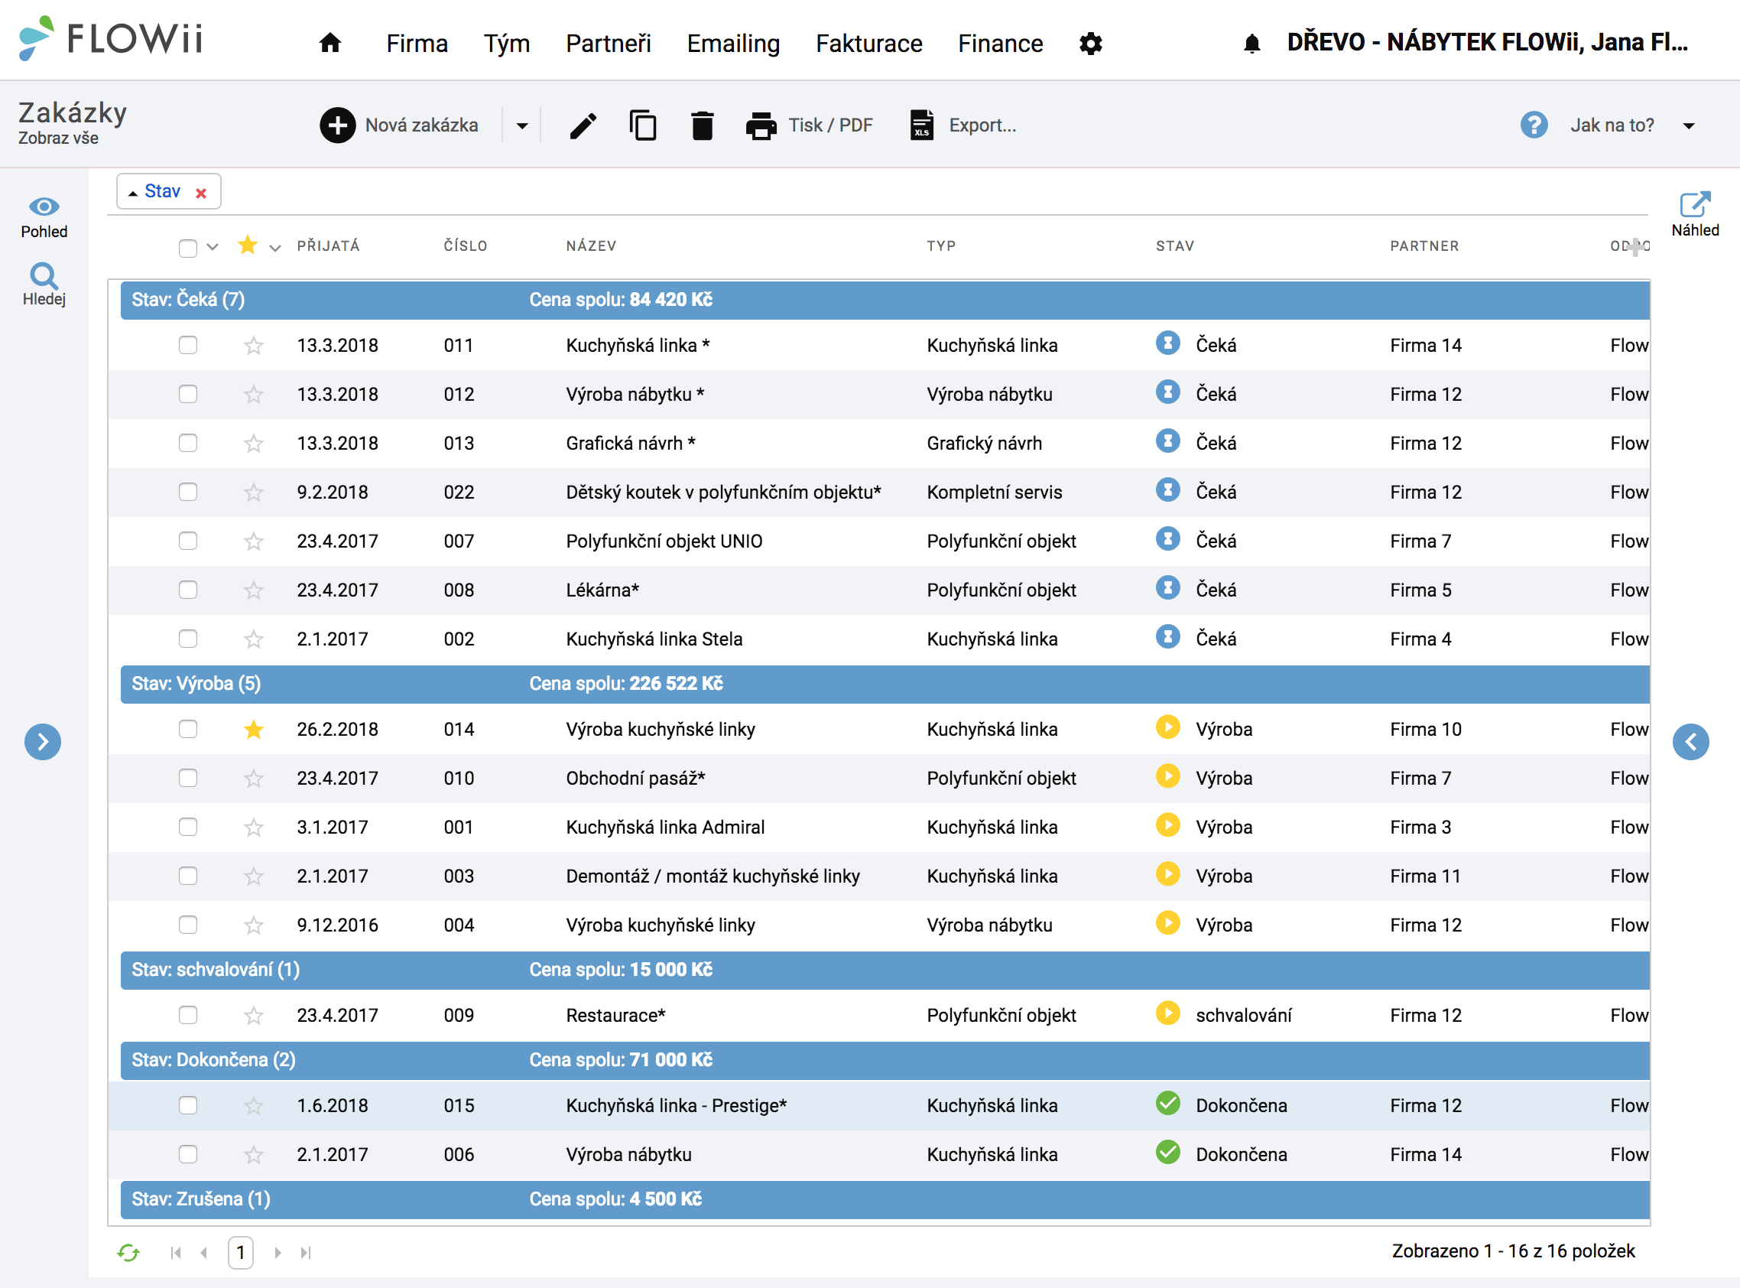The image size is (1740, 1288).
Task: Toggle favorite star for Lékárna* row
Action: coord(253,590)
